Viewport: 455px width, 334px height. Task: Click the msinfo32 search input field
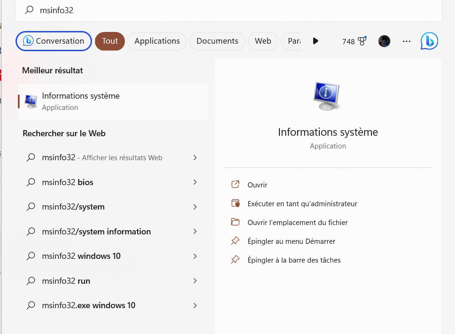click(229, 10)
